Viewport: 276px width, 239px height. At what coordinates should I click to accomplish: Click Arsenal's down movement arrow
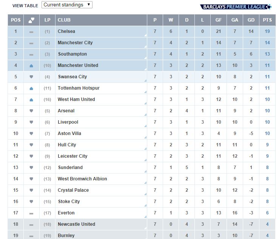click(x=31, y=111)
